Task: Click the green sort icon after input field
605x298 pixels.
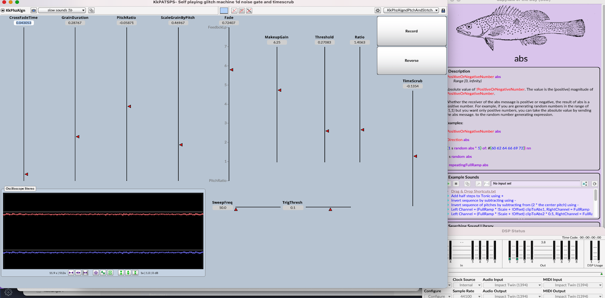Action: [x=585, y=183]
